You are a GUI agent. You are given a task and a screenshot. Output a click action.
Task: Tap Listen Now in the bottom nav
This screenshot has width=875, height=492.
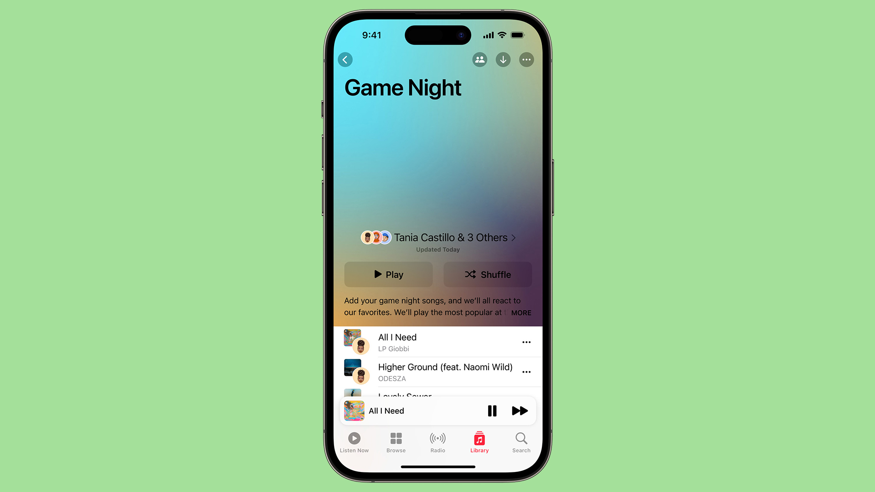point(355,442)
